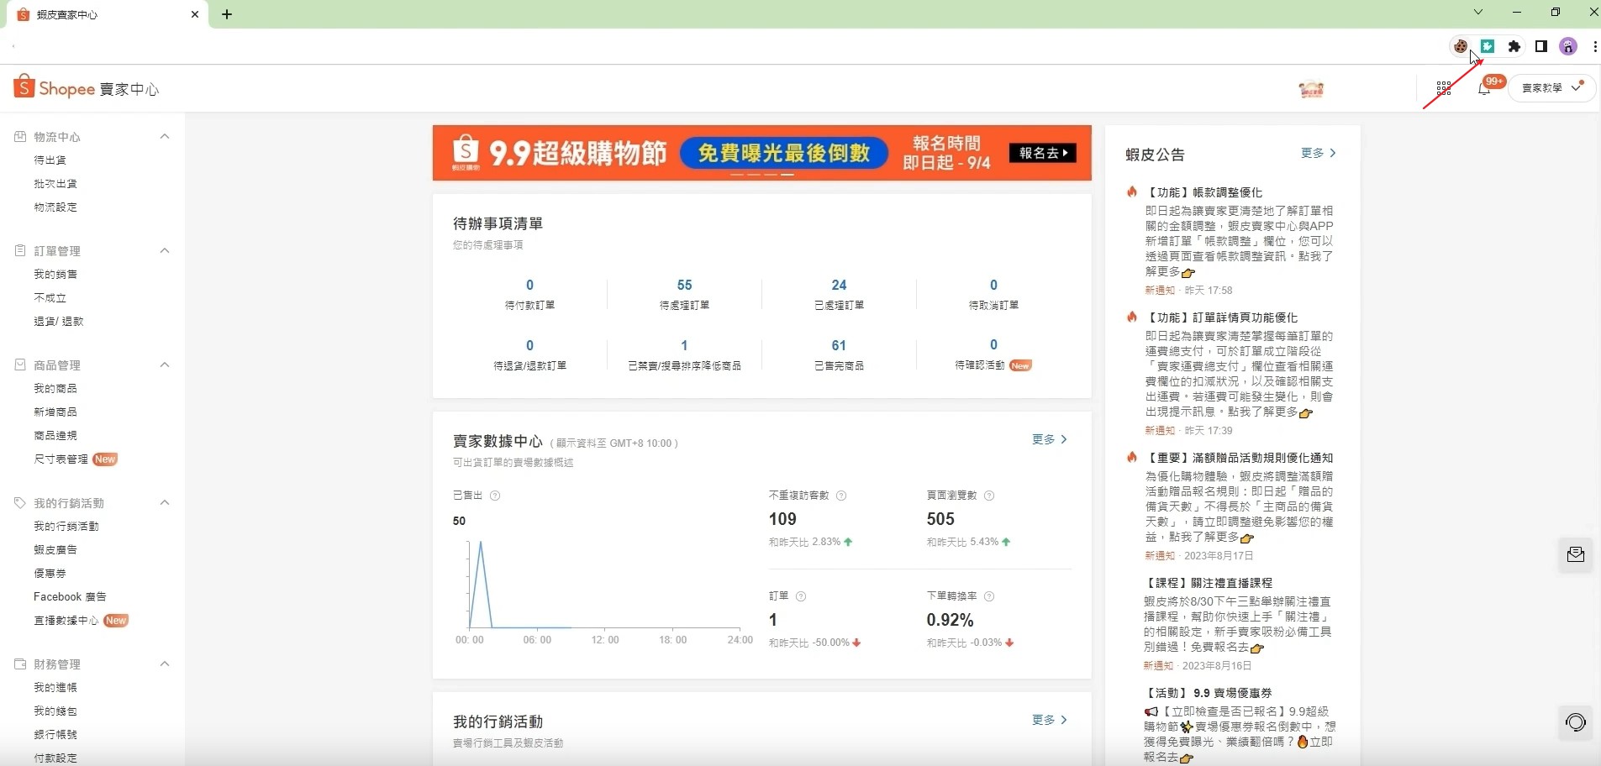The image size is (1601, 766).
Task: Open the cookie extension icon
Action: tap(1461, 46)
